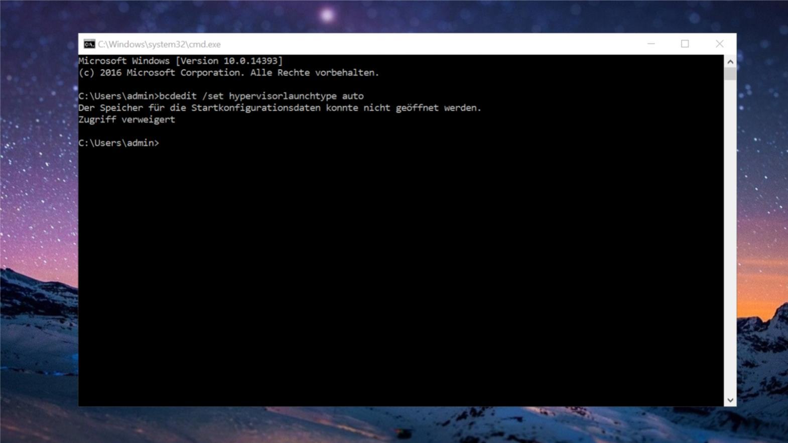Click the title text C:\Windows\system32\cmd.exe
This screenshot has height=443, width=788.
tap(159, 44)
